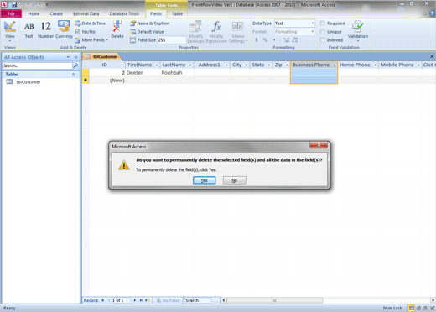Add a Yes/No checkbox field
This screenshot has width=436, height=312.
(85, 32)
